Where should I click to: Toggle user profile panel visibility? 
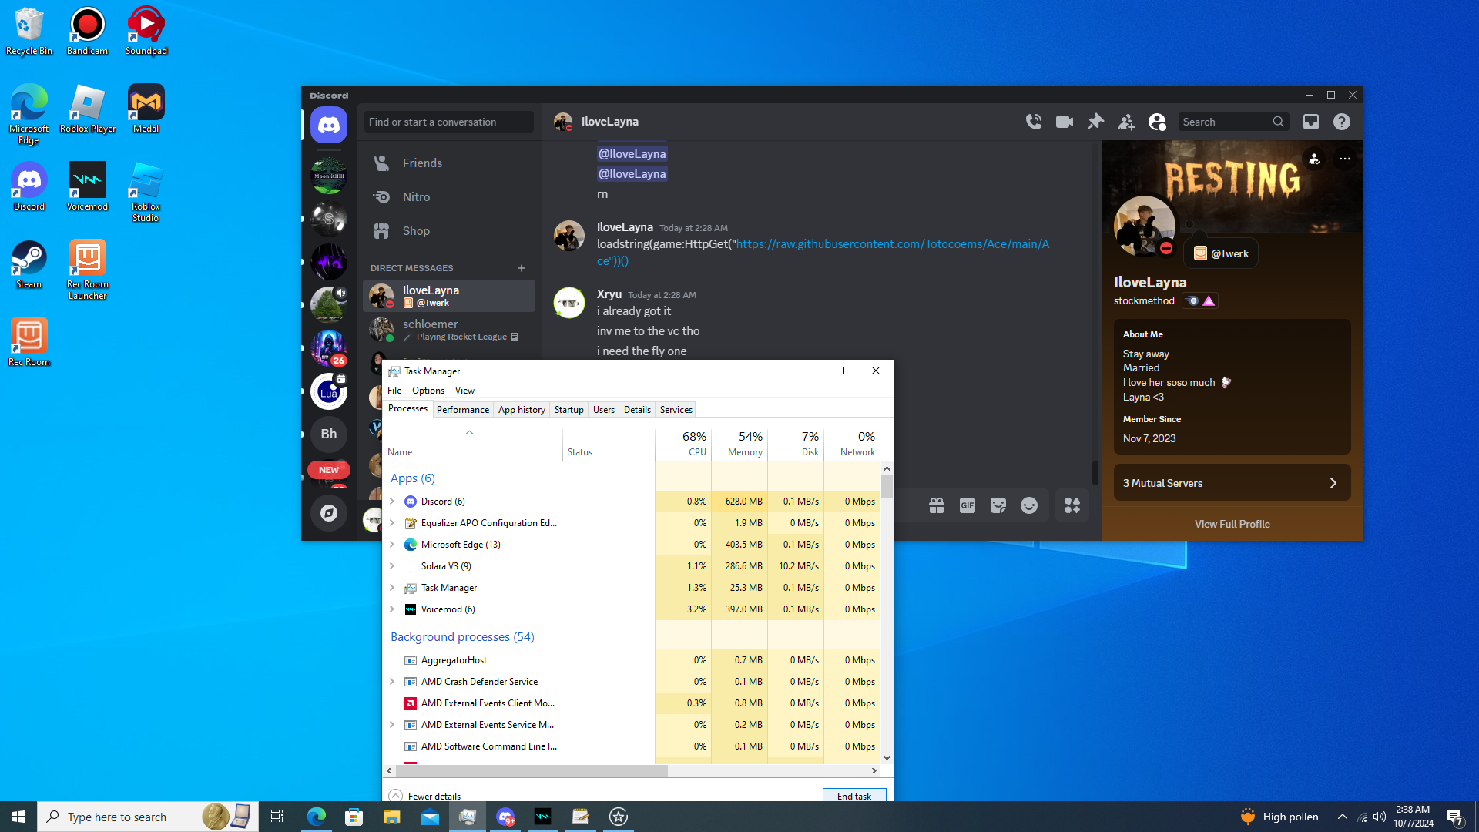tap(1157, 122)
